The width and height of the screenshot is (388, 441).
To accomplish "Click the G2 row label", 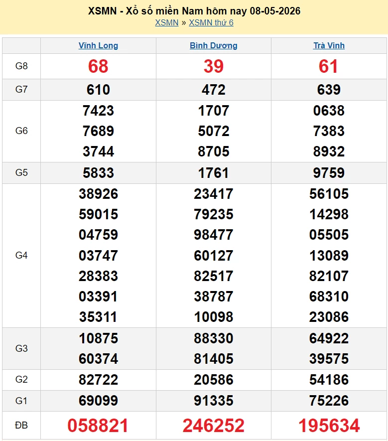I will (x=21, y=379).
